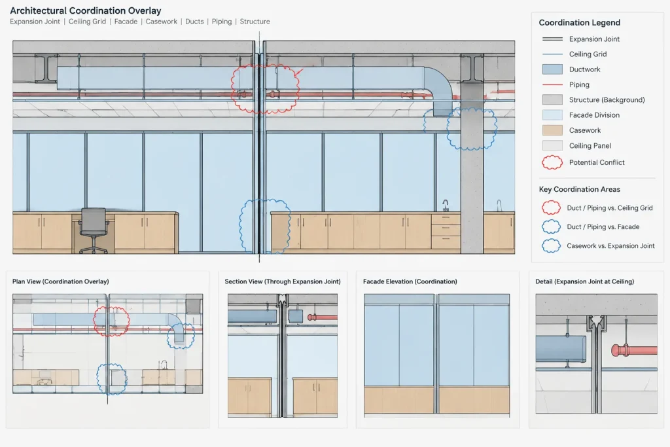670x447 pixels.
Task: Click the Casework vs. Expansion Joint cloud icon
Action: click(551, 245)
